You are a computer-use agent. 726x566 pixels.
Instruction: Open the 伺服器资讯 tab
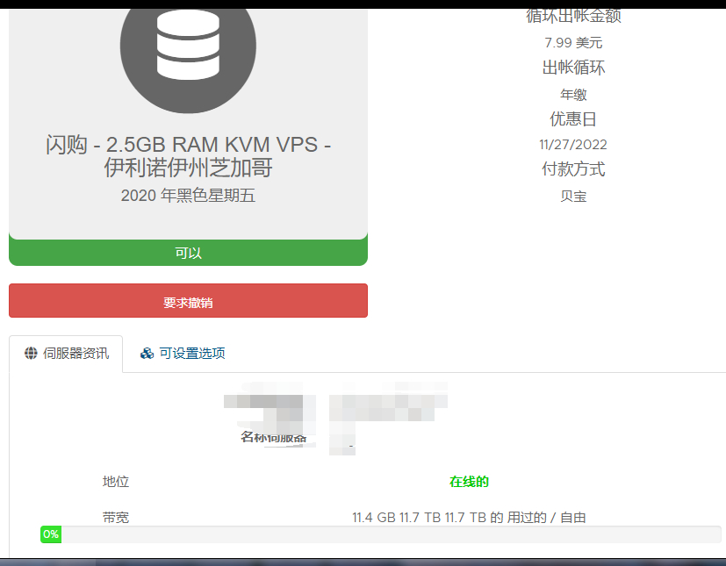[x=66, y=354]
